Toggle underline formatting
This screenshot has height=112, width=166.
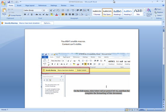point(32,14)
